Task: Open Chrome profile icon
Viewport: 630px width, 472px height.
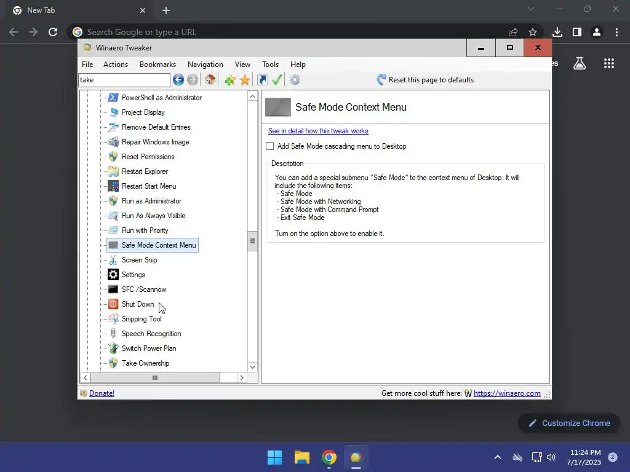Action: point(597,32)
